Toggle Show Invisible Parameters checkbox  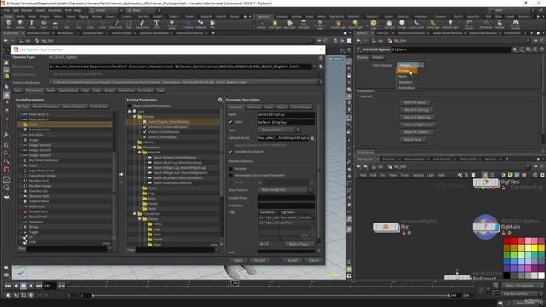click(x=130, y=106)
